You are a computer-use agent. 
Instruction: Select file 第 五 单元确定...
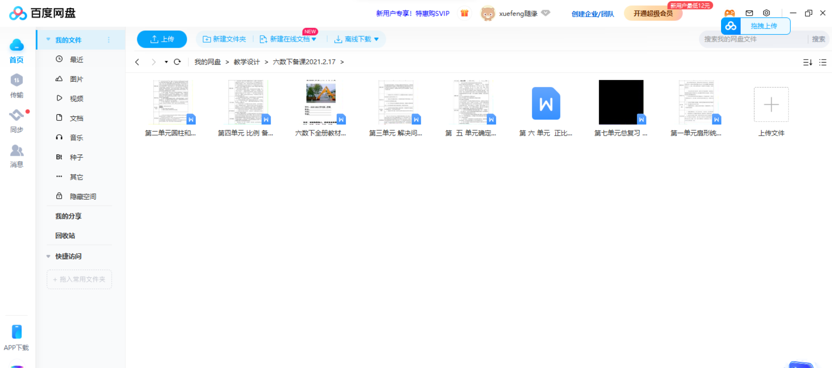(x=471, y=108)
